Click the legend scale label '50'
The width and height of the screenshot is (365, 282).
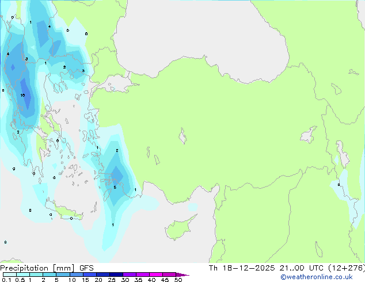coord(178,280)
